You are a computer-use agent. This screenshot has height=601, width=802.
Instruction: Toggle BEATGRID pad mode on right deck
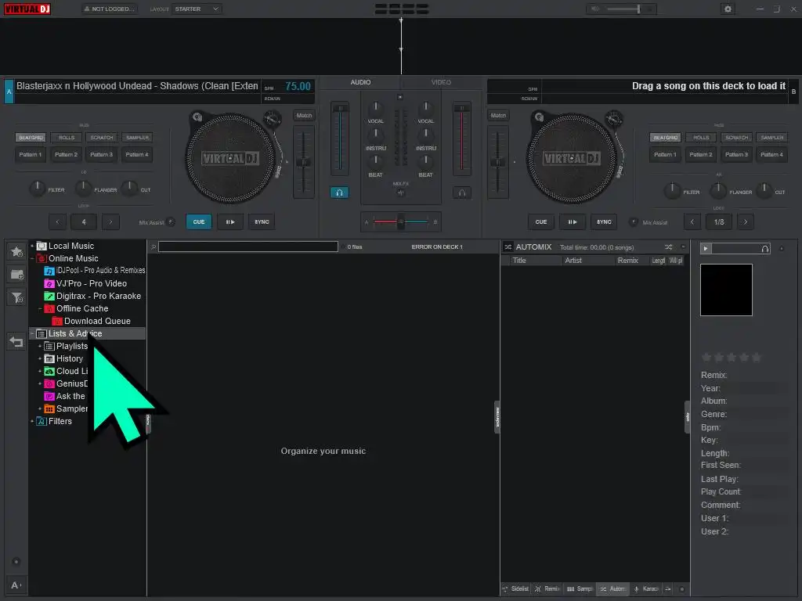pyautogui.click(x=666, y=138)
